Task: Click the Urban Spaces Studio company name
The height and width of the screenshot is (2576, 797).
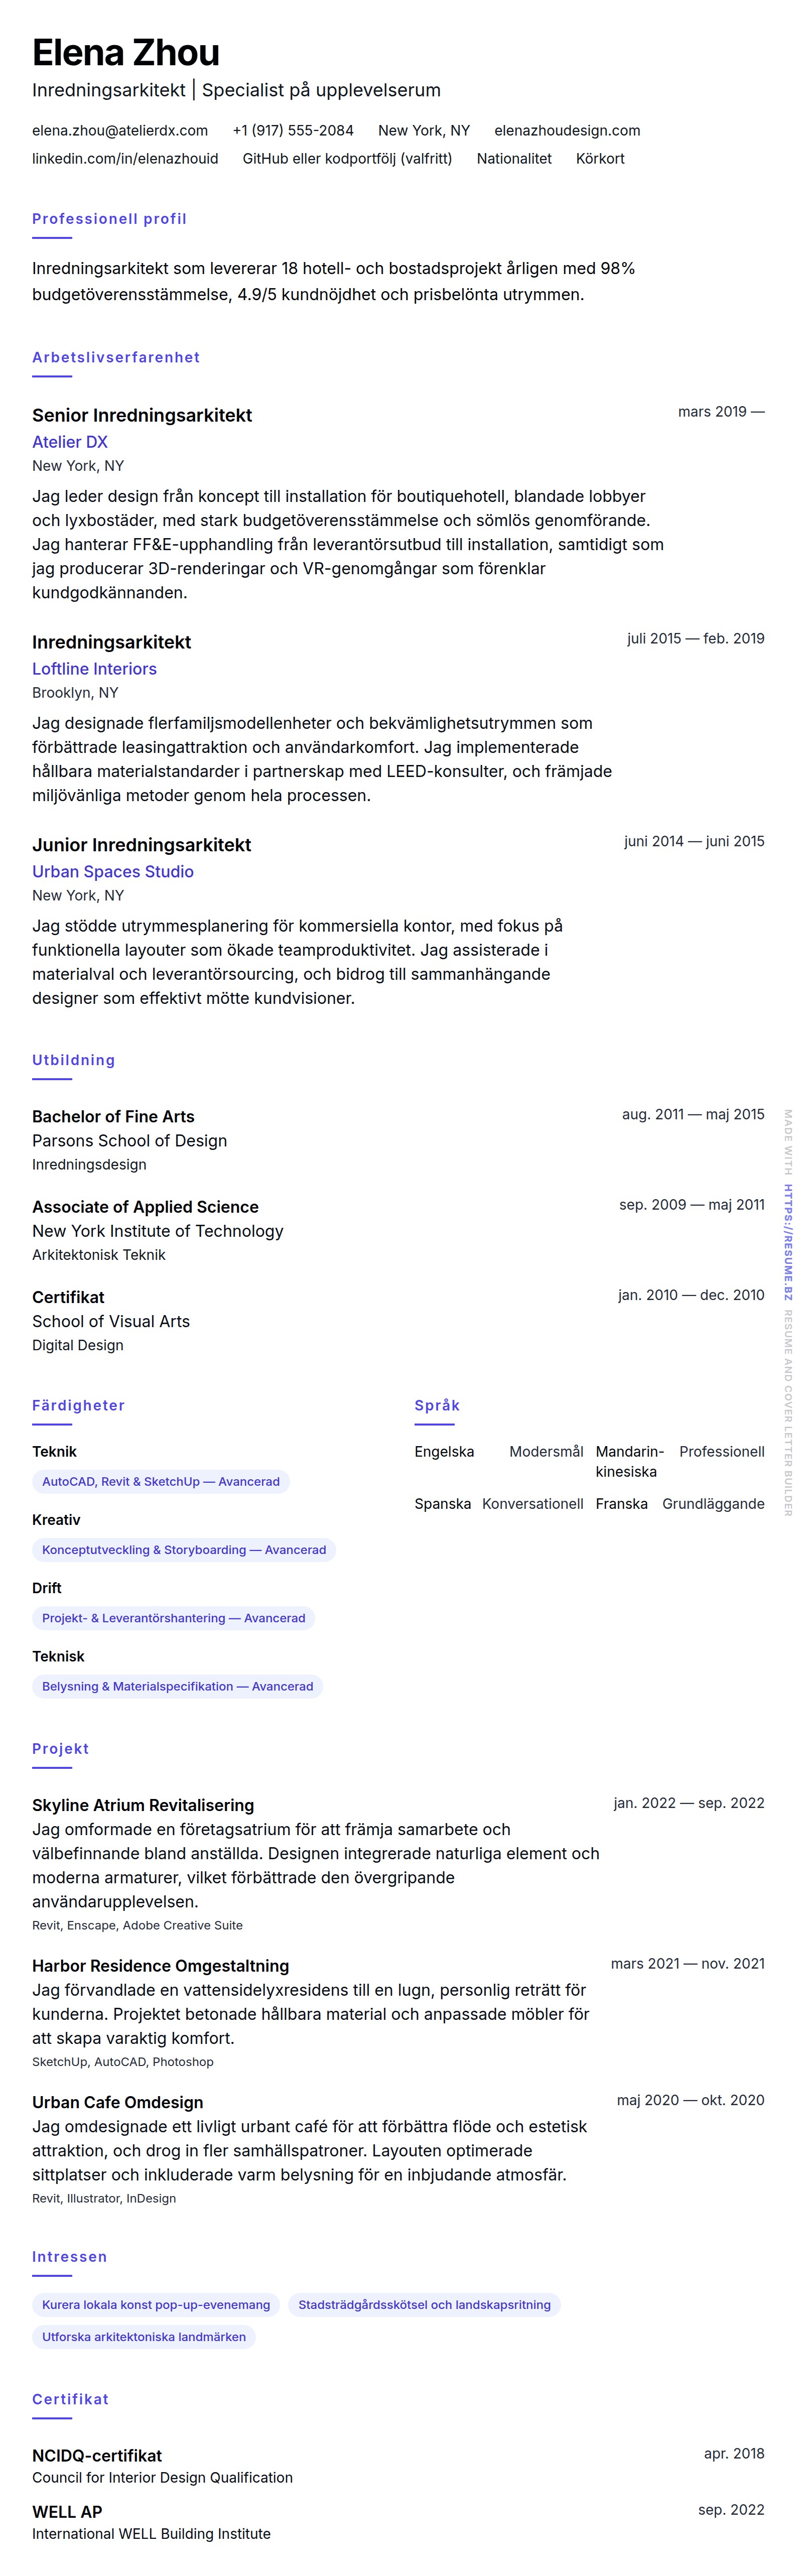Action: point(113,872)
